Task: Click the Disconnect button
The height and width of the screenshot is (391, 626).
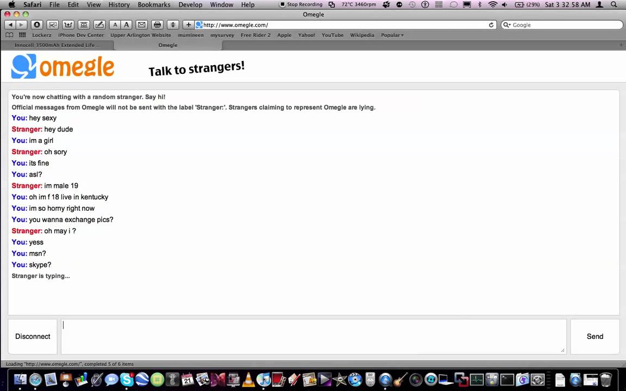Action: (x=33, y=336)
